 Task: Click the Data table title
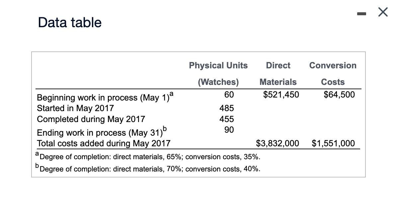[69, 23]
